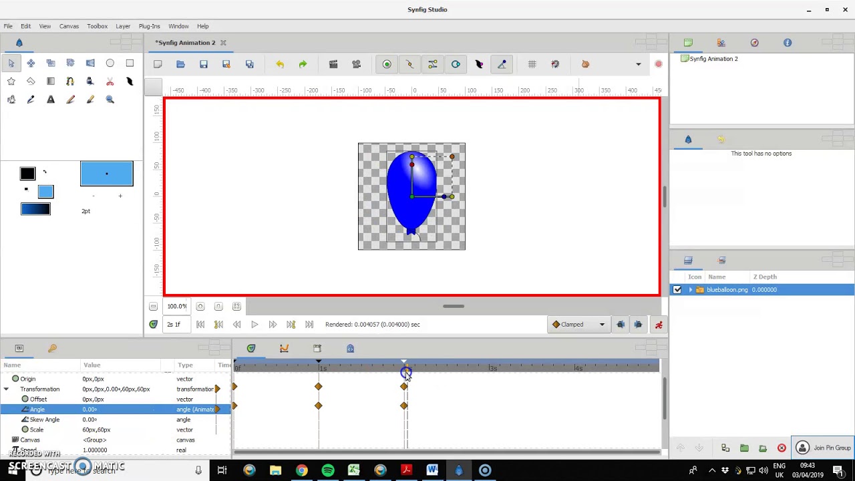
Task: Open the Info panel tab
Action: (788, 43)
